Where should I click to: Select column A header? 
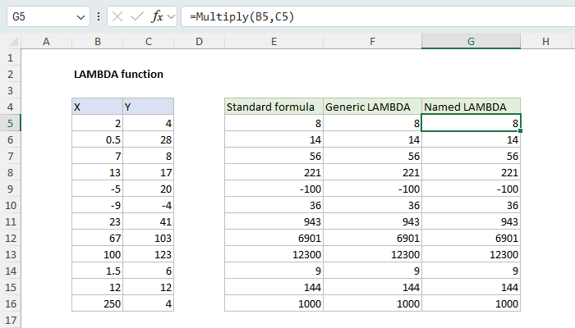46,41
